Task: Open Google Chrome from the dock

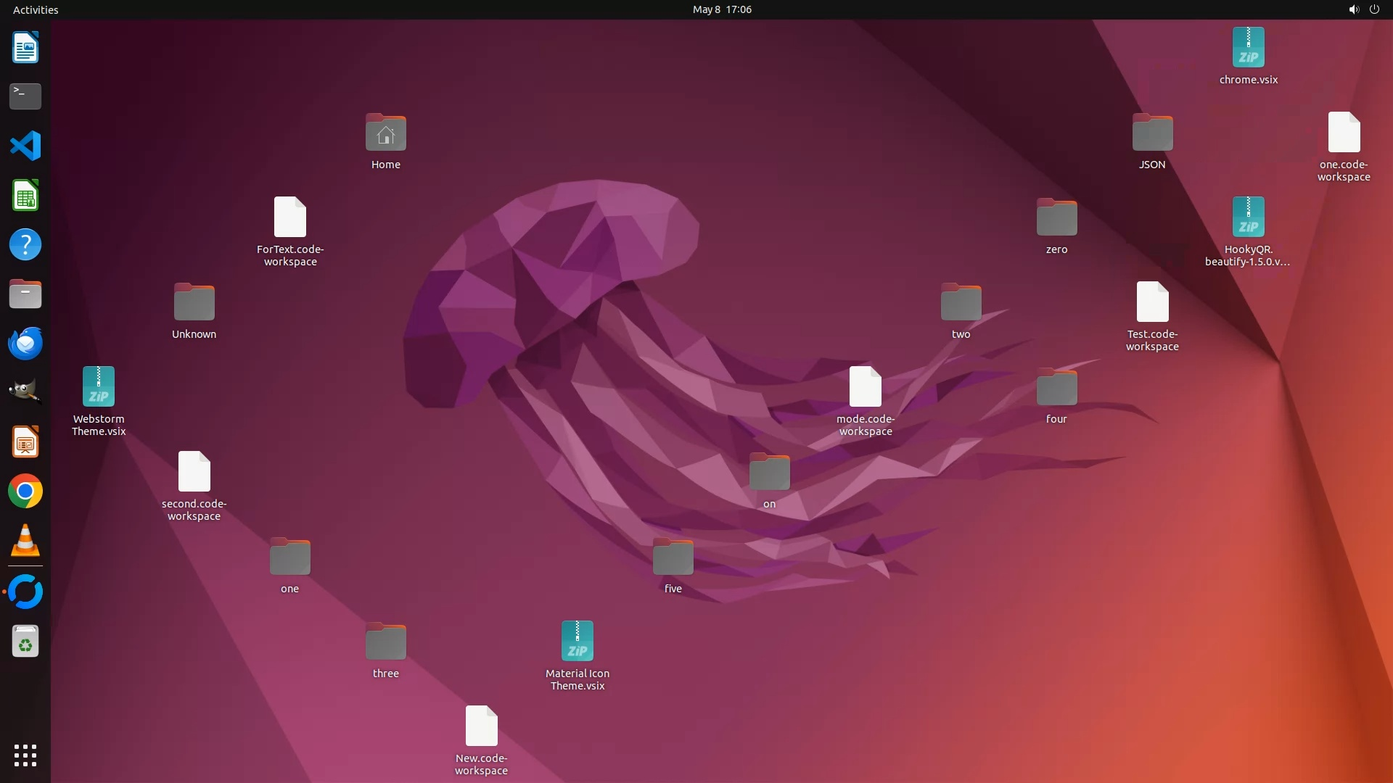Action: point(25,492)
